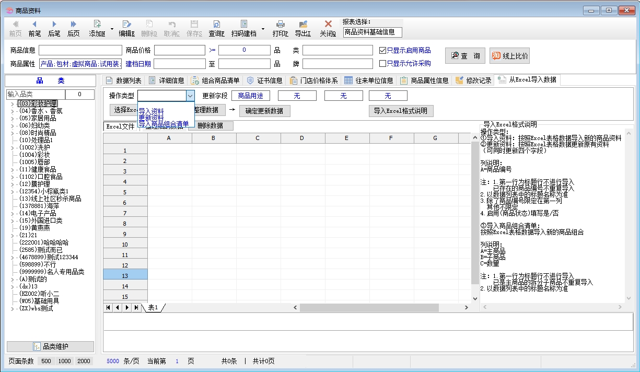The width and height of the screenshot is (640, 372).
Task: Select 导入商品组合清单 from dropdown list
Action: tap(164, 124)
